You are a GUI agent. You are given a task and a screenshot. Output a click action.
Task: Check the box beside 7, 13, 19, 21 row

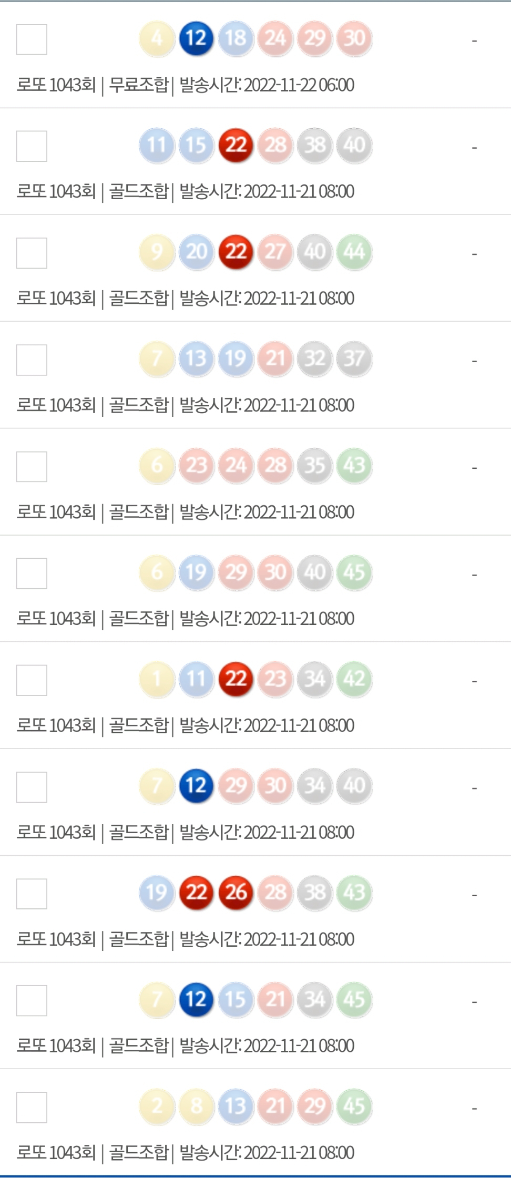32,360
